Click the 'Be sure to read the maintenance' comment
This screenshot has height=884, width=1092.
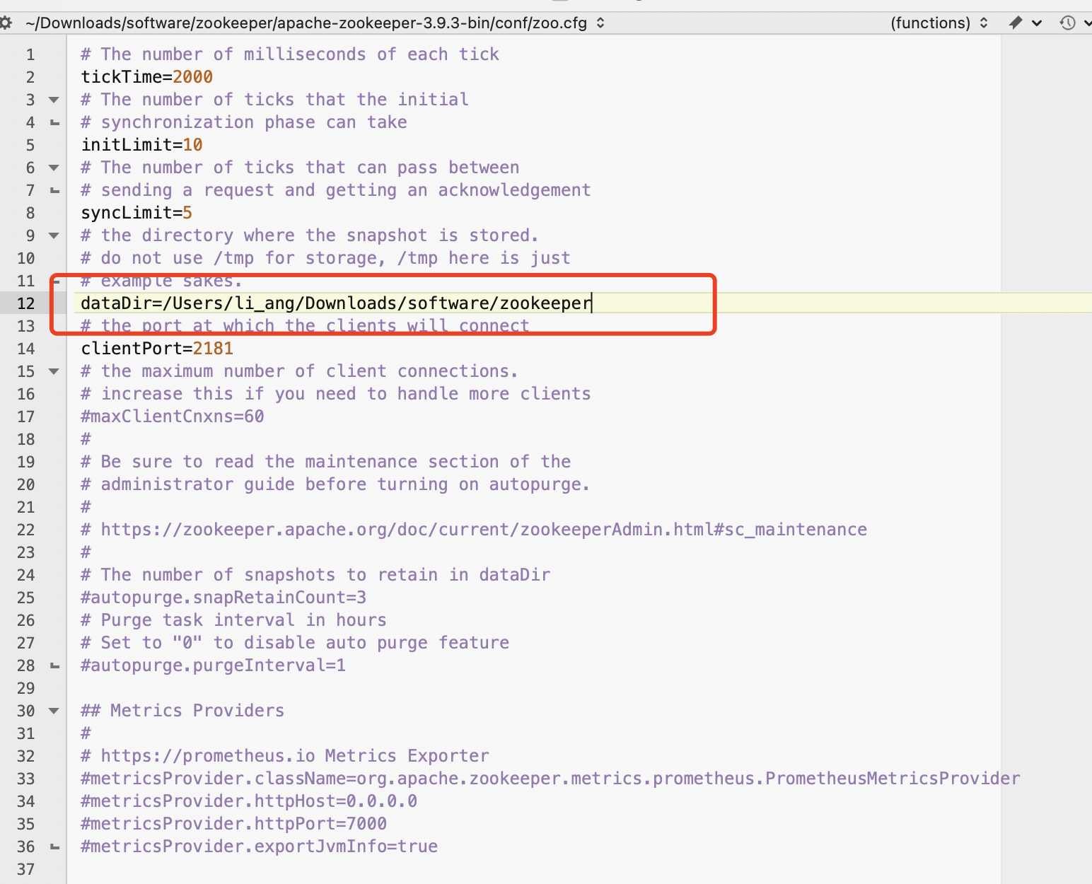325,462
